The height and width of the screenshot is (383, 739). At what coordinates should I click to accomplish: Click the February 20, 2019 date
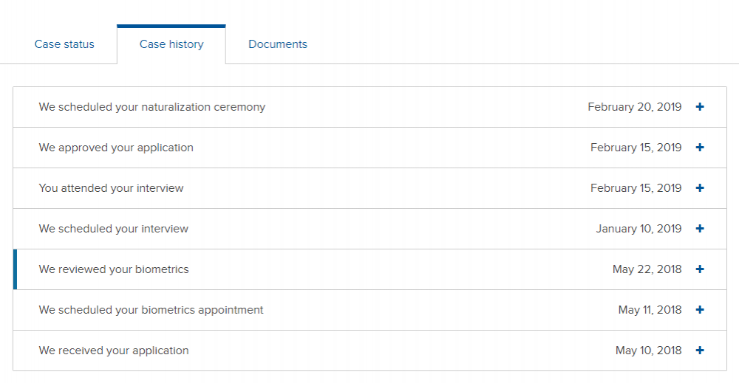634,107
